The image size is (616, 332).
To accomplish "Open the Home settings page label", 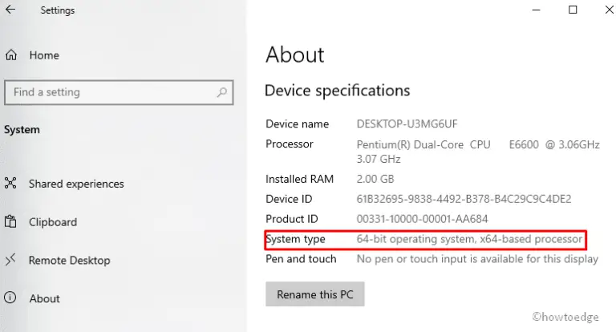I will tap(44, 55).
